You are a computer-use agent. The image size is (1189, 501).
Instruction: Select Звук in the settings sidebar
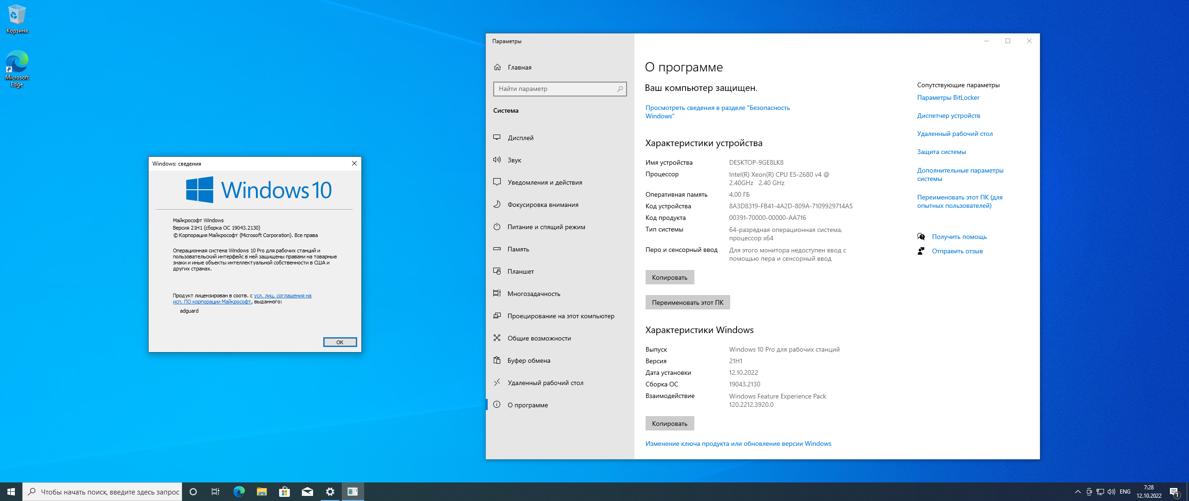pos(560,160)
